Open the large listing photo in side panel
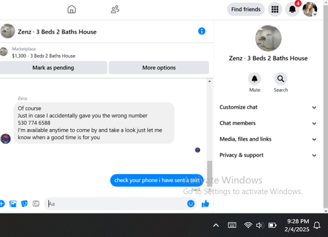 268,39
